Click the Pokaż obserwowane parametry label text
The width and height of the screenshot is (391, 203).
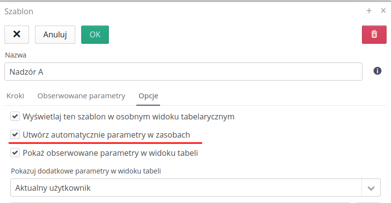(x=110, y=152)
